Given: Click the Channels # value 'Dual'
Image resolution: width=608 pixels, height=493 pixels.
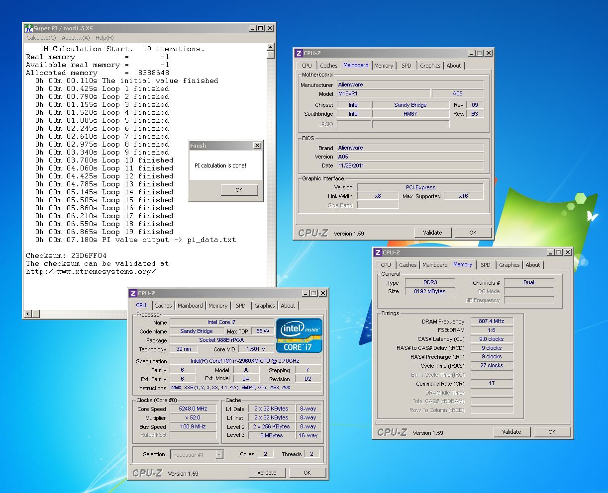Looking at the screenshot, I should tap(529, 282).
